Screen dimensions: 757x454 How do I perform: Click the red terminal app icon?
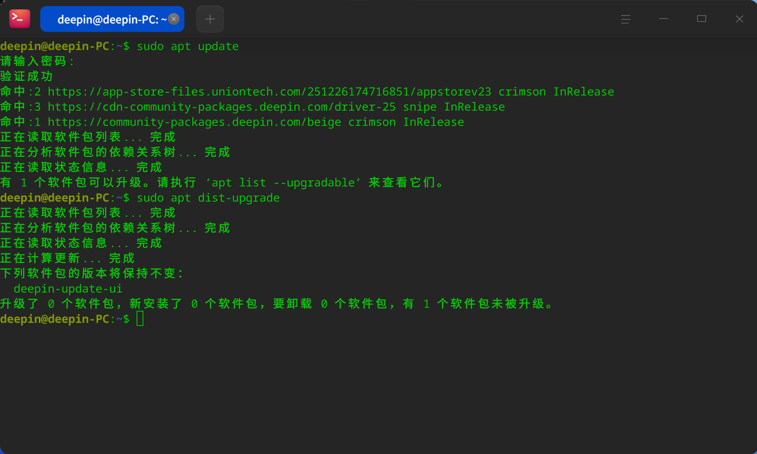coord(20,19)
